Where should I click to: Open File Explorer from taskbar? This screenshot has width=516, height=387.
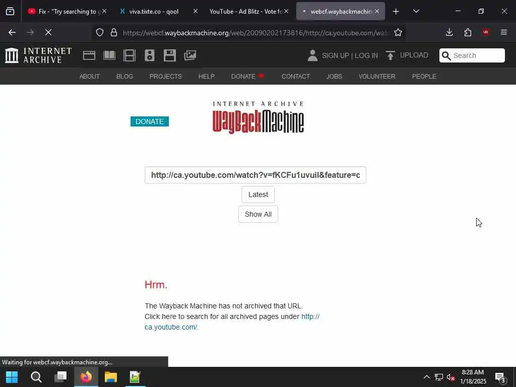111,377
